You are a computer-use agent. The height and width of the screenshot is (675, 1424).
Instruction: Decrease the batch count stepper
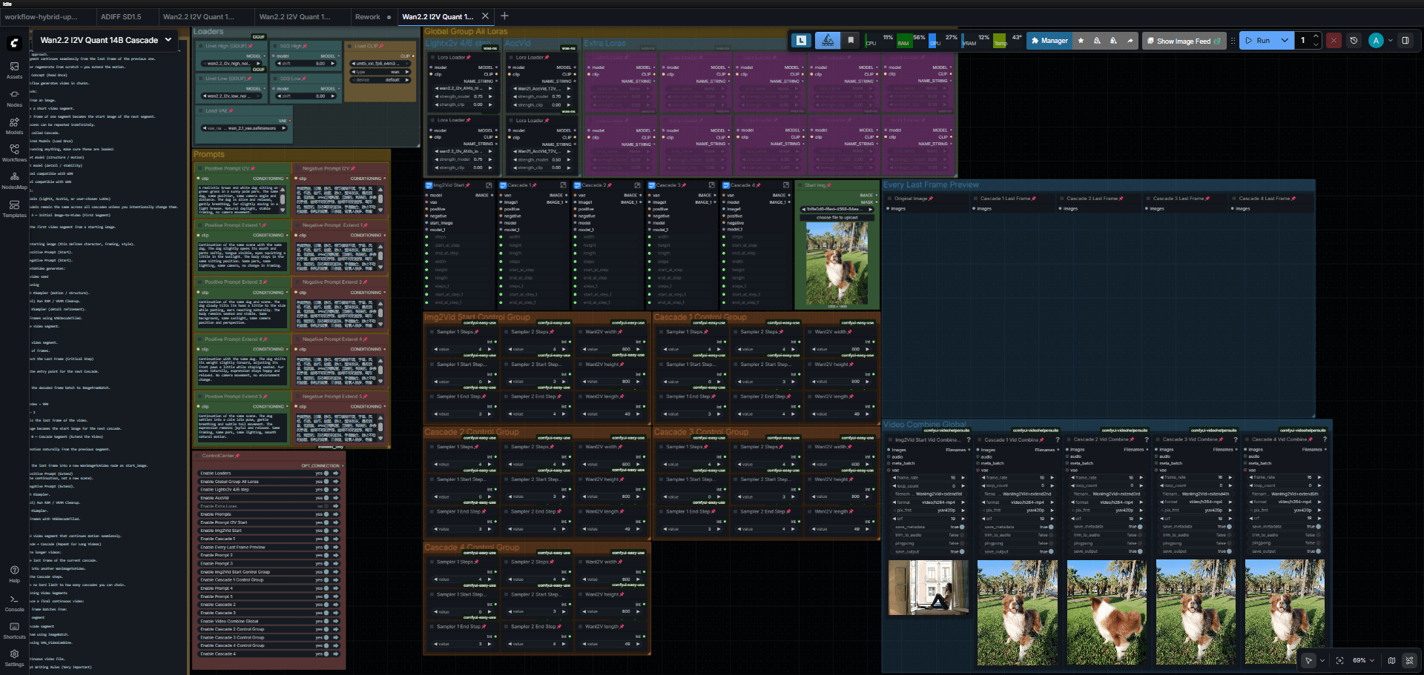tap(1316, 44)
